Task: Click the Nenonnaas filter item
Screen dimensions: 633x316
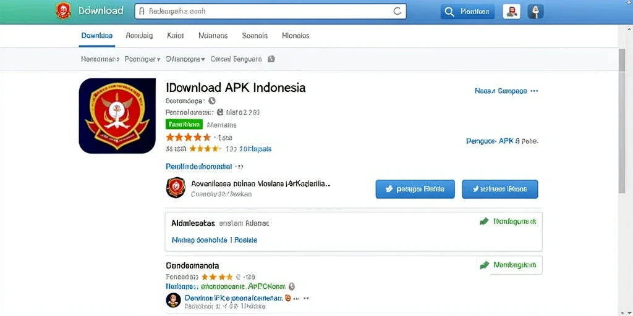Action: tap(100, 59)
